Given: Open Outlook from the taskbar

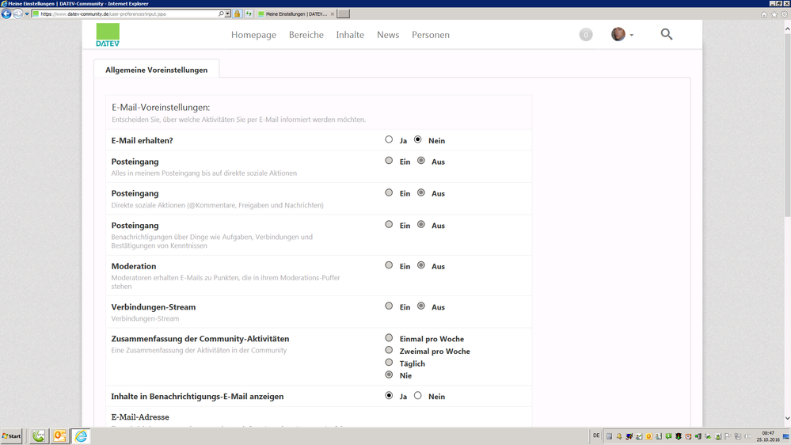Looking at the screenshot, I should pyautogui.click(x=59, y=436).
